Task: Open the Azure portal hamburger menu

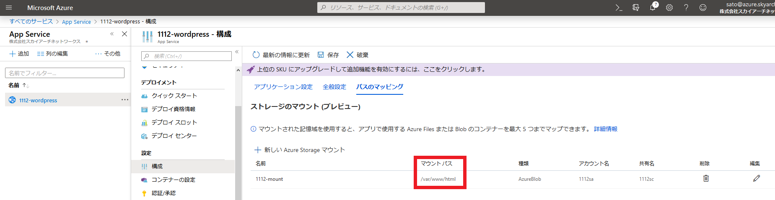Action: click(x=8, y=8)
